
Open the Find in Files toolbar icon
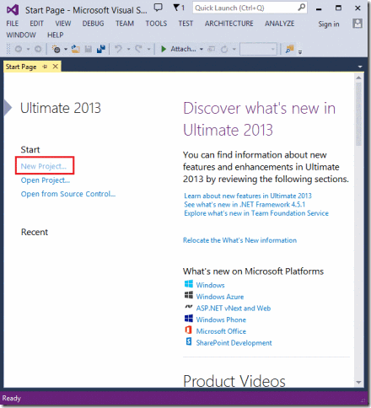pos(289,49)
